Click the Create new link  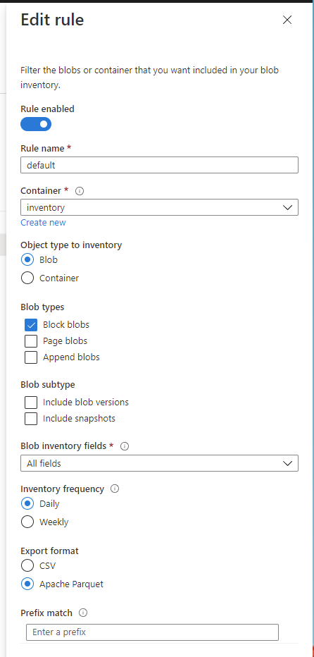(43, 223)
